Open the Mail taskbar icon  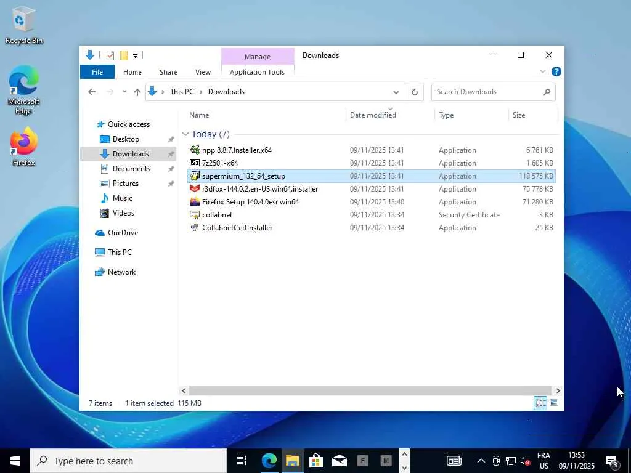click(340, 461)
